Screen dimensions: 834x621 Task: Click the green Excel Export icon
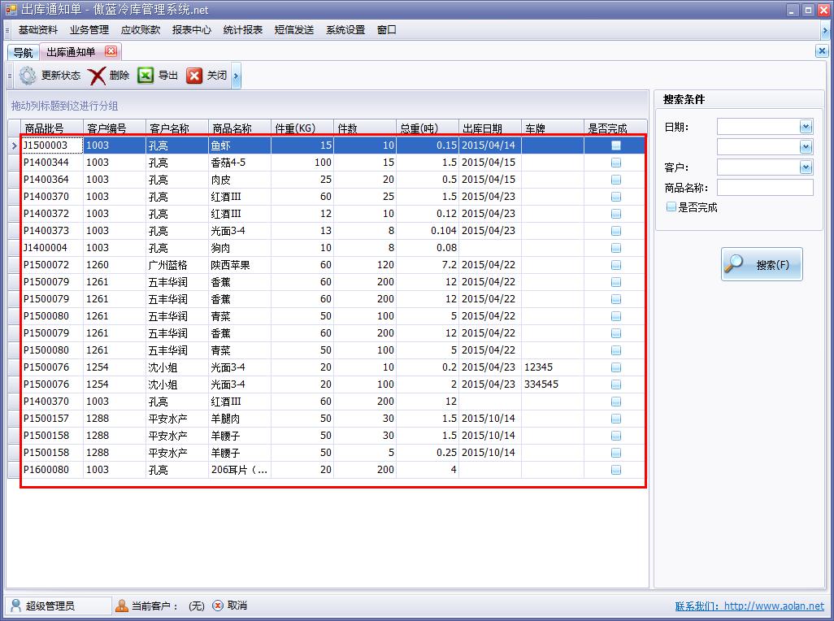point(146,76)
